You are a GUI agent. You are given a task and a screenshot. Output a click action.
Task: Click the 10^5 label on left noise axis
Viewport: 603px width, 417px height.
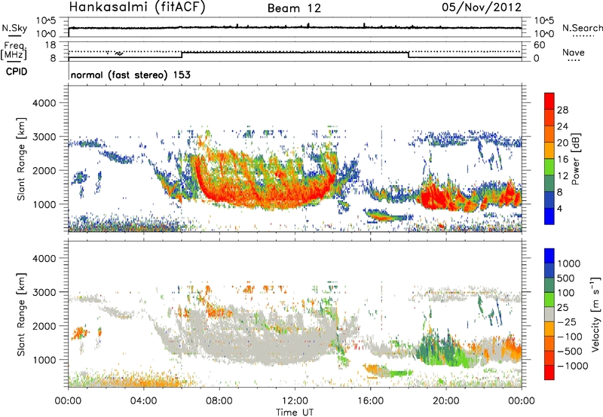(x=46, y=21)
